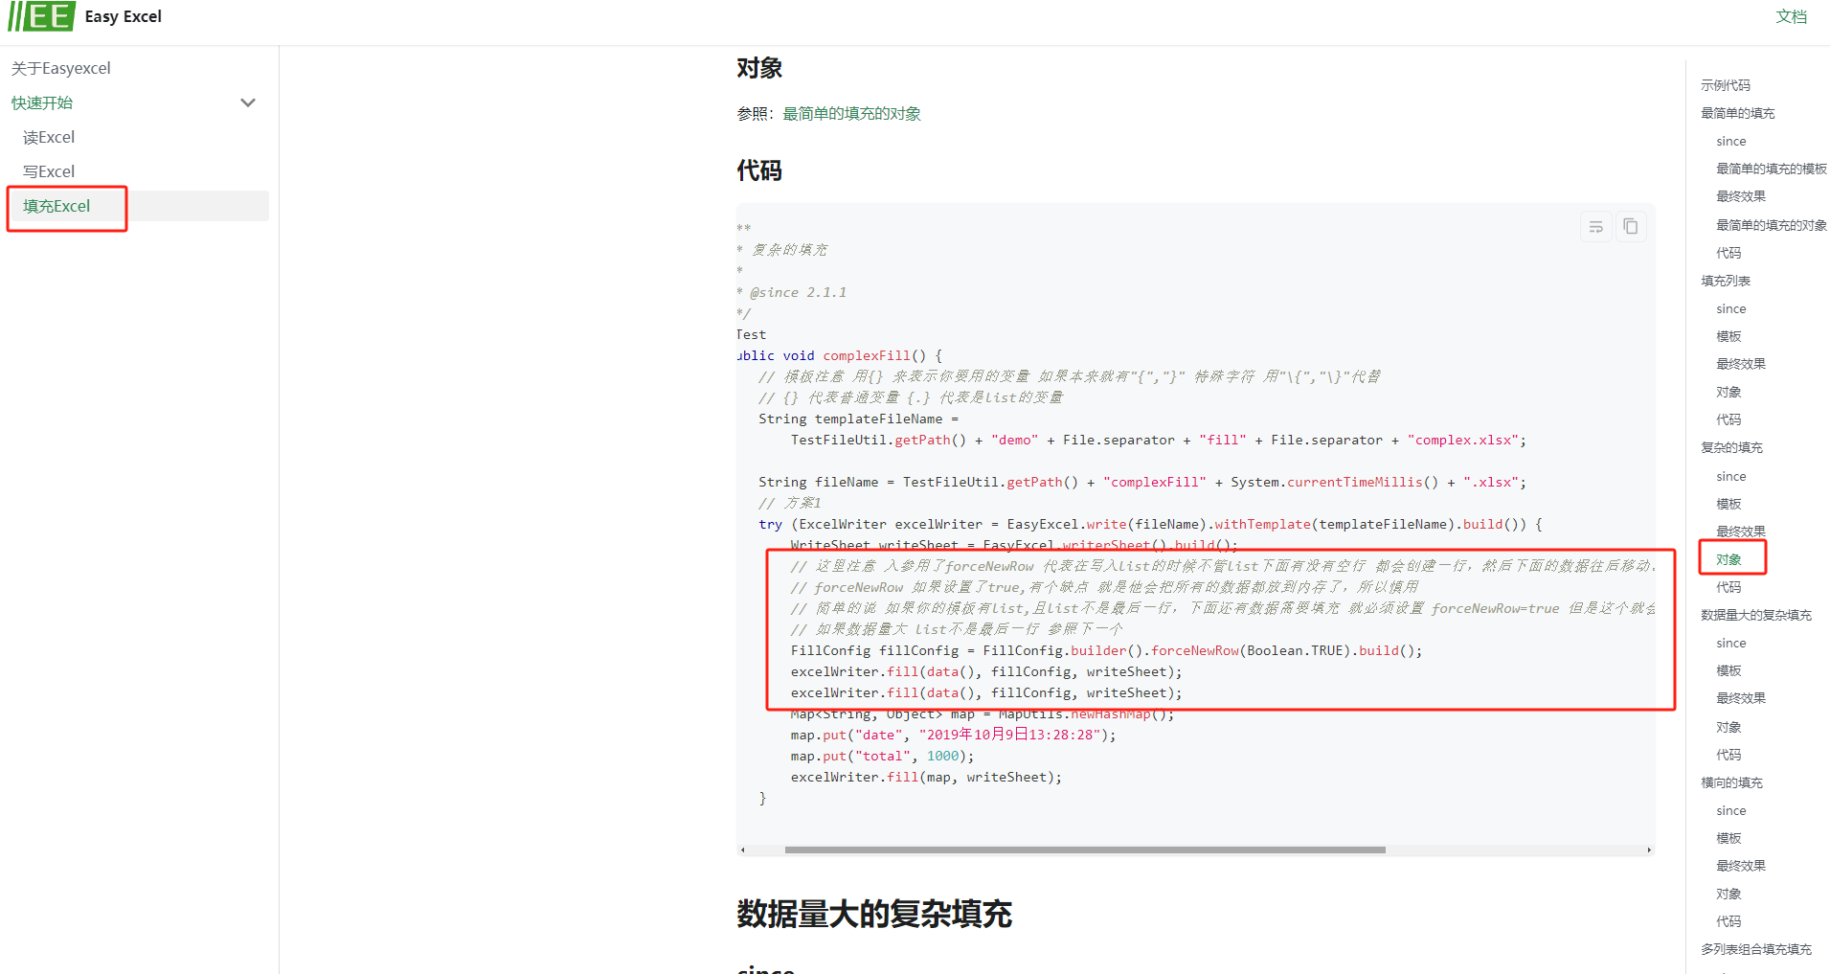Select 快速开始 in the sidebar

(x=42, y=102)
